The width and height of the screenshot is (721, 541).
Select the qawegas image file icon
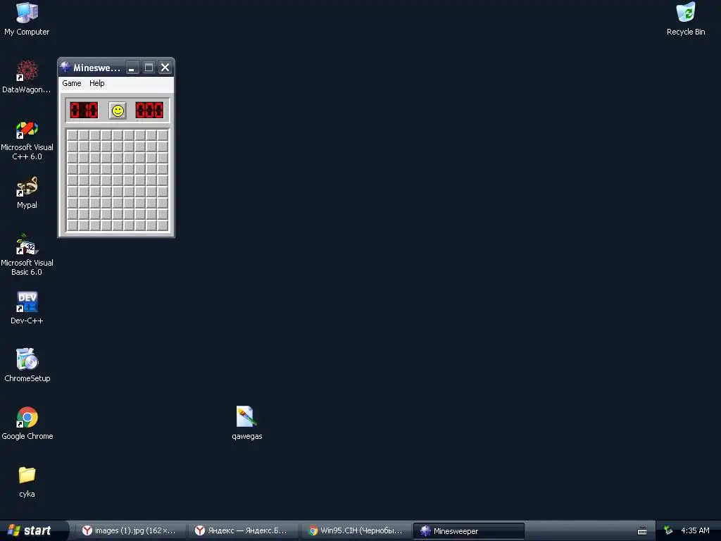coord(246,423)
